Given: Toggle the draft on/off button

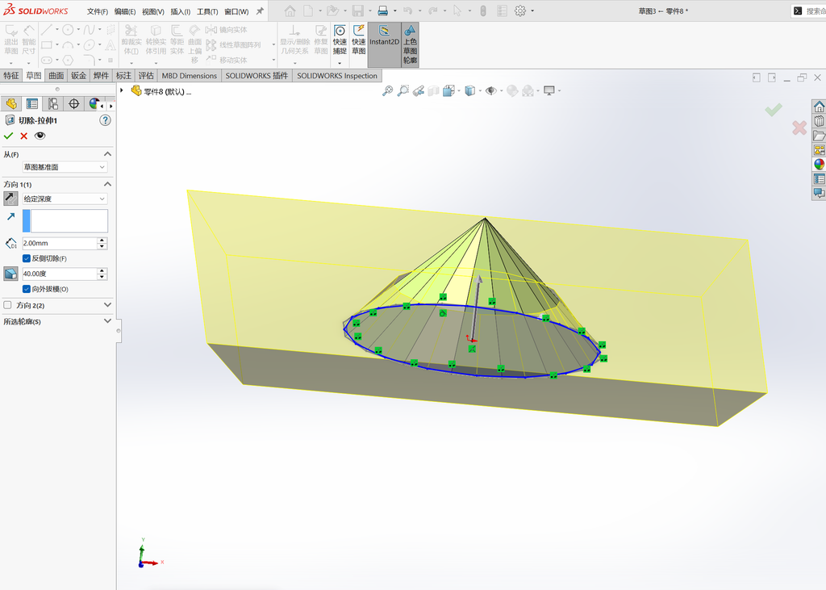Looking at the screenshot, I should click(10, 274).
